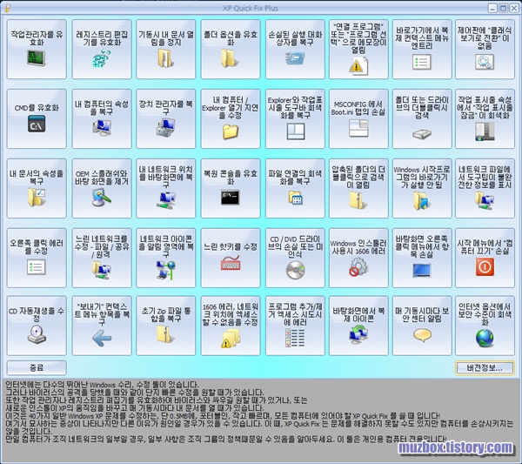Click Security Center alert every boot tile

422,326
